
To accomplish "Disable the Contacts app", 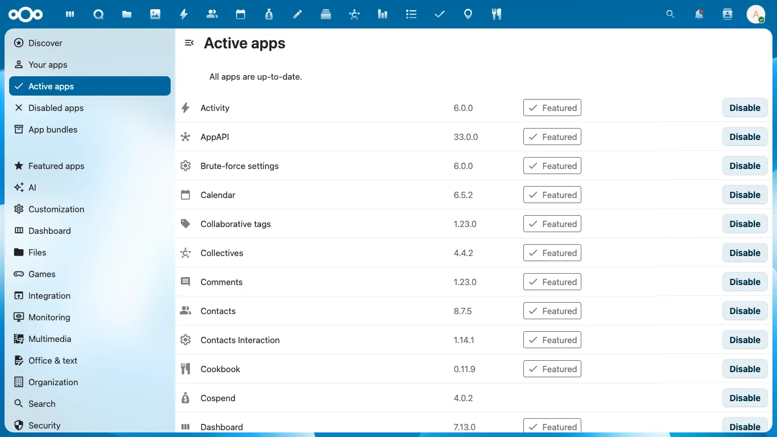I will 745,311.
